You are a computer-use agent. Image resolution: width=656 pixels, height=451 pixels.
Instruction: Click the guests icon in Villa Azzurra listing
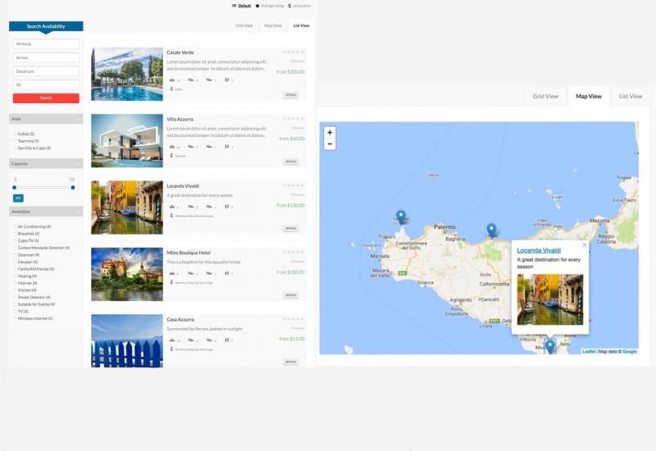pyautogui.click(x=172, y=147)
